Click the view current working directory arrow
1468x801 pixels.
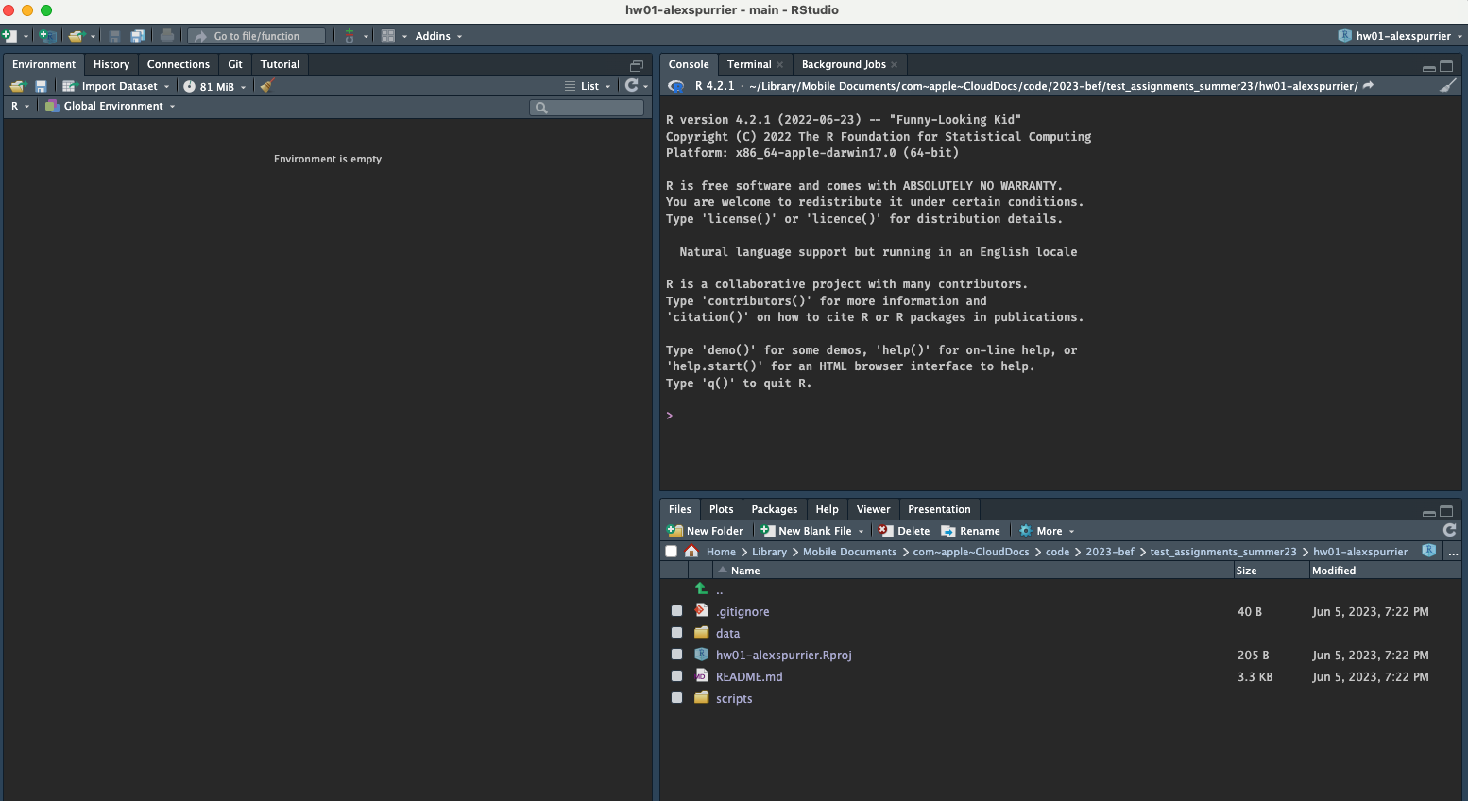[1368, 86]
